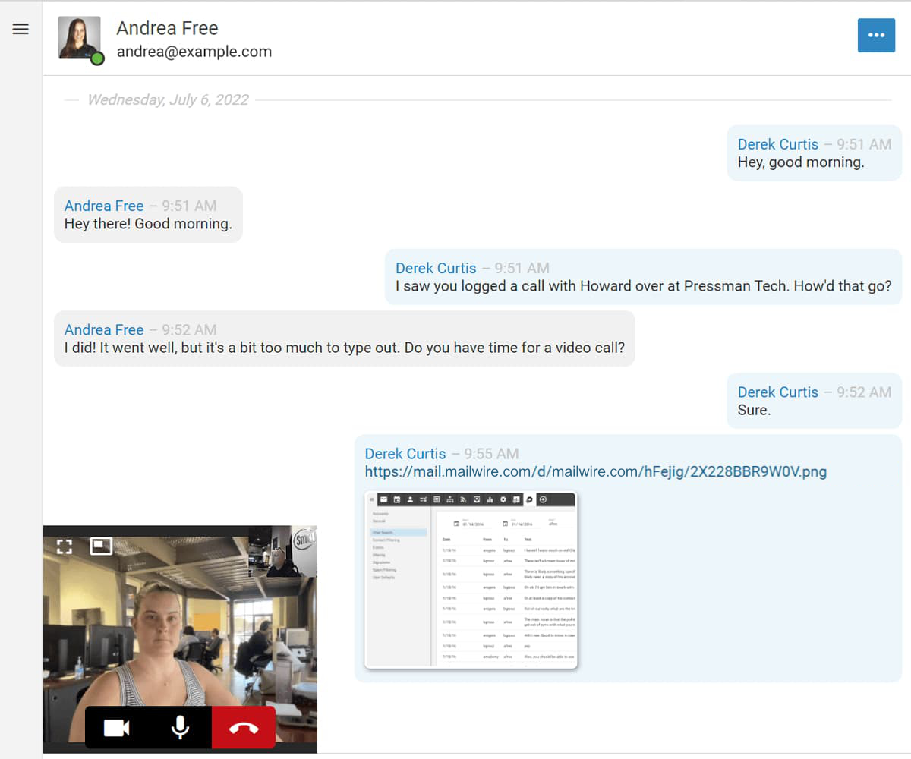Click Andrea Free's name in the chat header
This screenshot has width=911, height=759.
click(x=167, y=27)
